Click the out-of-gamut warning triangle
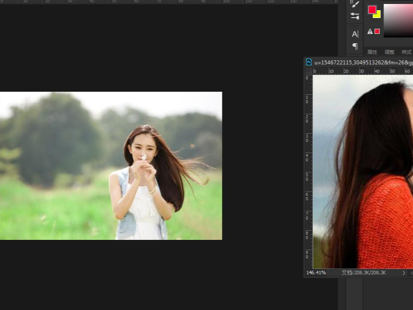This screenshot has height=310, width=413. (x=370, y=31)
